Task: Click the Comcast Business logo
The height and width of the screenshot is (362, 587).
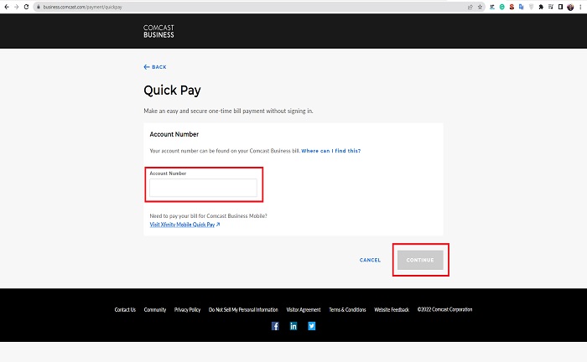Action: pyautogui.click(x=158, y=31)
